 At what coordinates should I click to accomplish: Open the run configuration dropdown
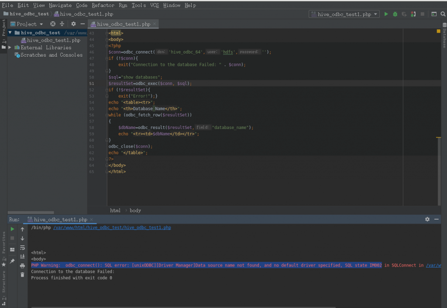pyautogui.click(x=344, y=14)
